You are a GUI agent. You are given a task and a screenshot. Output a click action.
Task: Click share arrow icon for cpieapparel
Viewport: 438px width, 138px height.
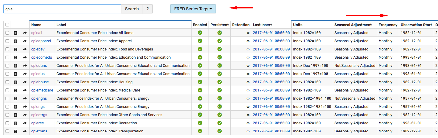tap(25, 41)
